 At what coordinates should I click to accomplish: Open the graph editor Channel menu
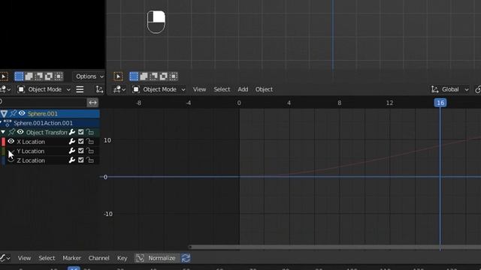[x=98, y=258]
